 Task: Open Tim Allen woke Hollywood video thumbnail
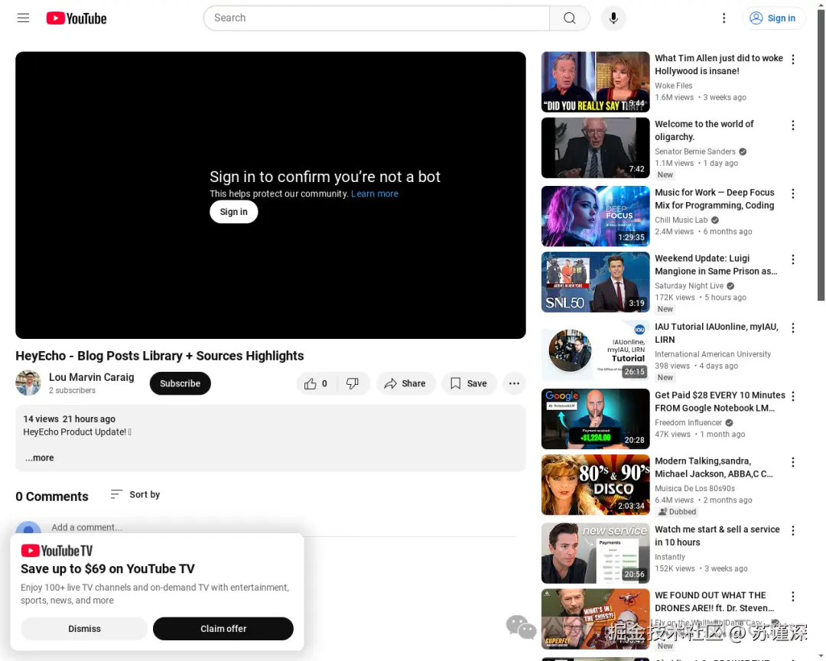pyautogui.click(x=595, y=82)
